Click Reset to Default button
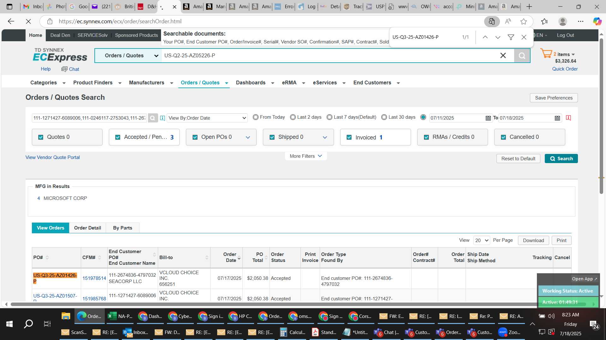606x340 pixels. point(518,159)
